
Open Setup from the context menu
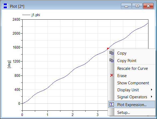[132, 113]
